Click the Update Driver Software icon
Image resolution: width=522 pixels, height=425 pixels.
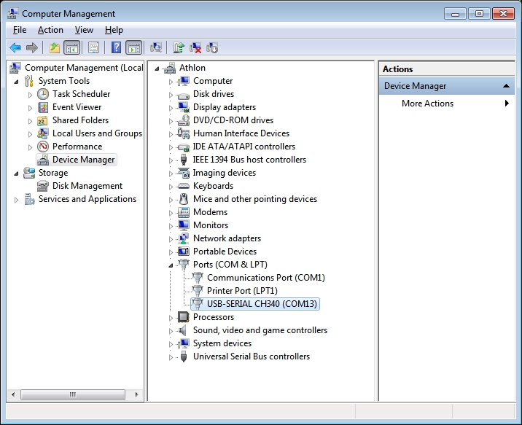tap(179, 48)
